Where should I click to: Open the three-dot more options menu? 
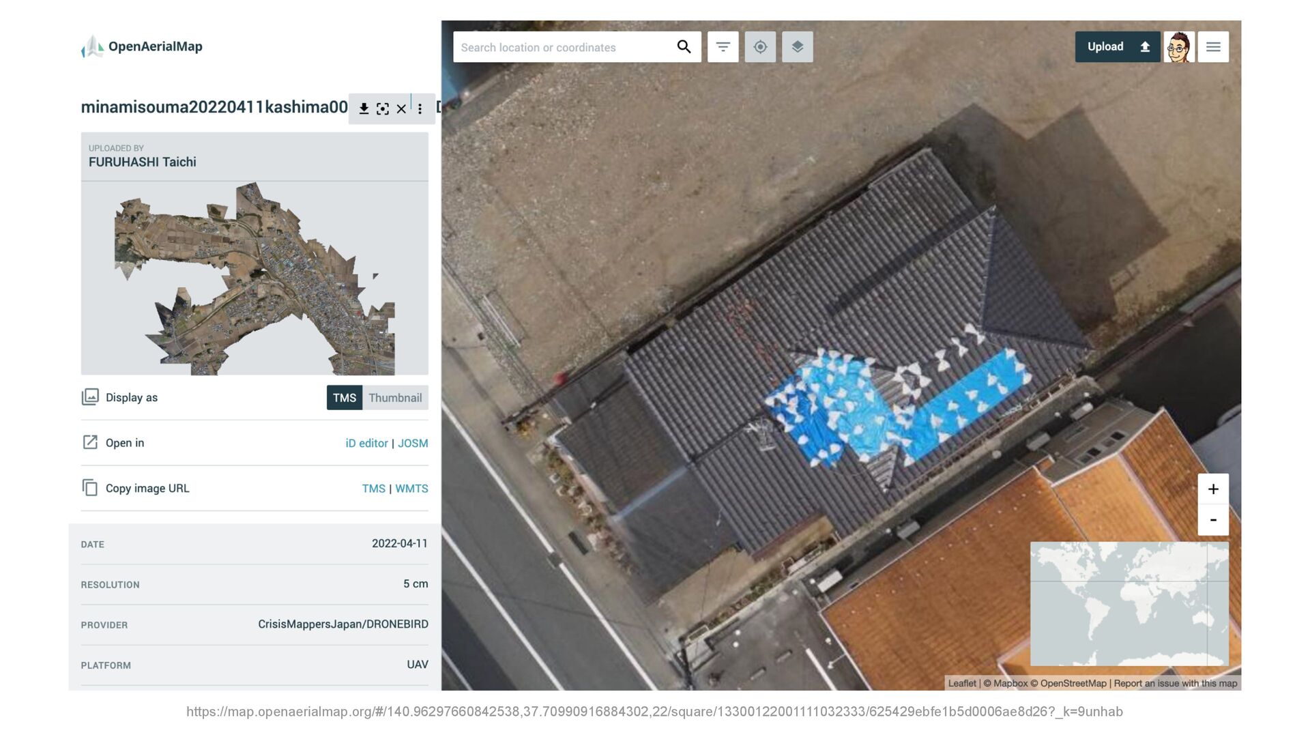pos(420,109)
